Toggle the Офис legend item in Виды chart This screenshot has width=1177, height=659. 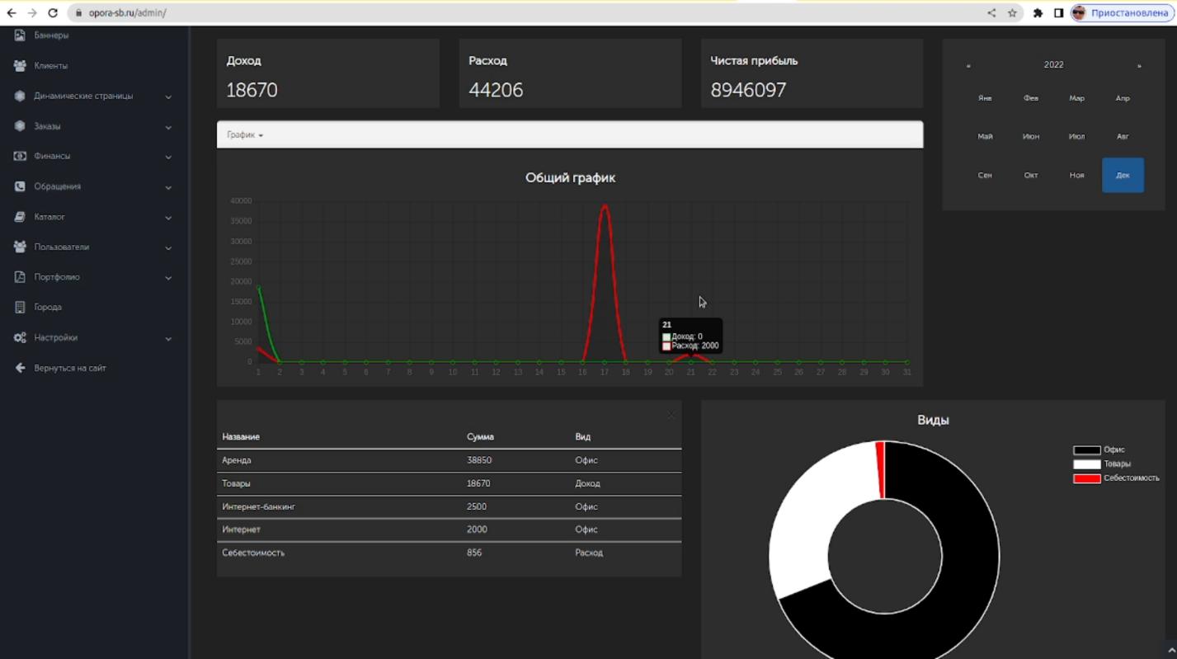tap(1113, 450)
